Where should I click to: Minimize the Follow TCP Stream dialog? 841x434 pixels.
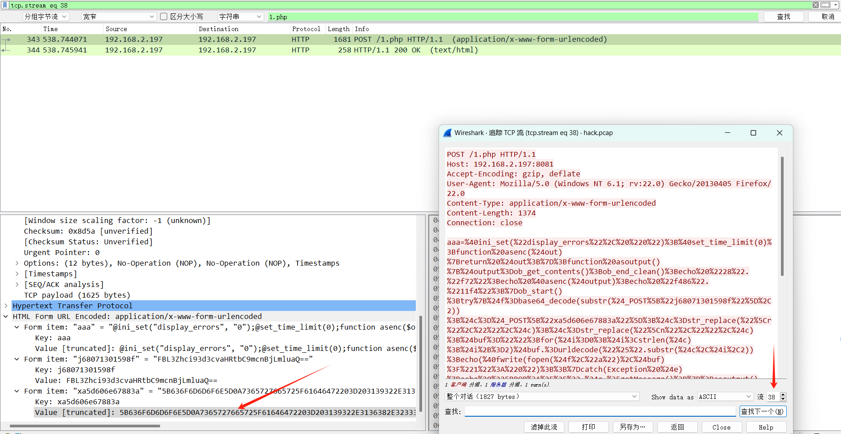pyautogui.click(x=728, y=133)
